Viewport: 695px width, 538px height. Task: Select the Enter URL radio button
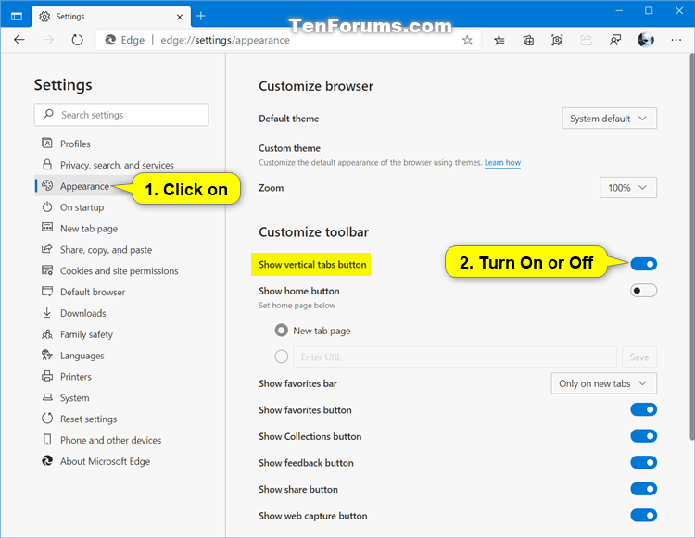click(282, 357)
